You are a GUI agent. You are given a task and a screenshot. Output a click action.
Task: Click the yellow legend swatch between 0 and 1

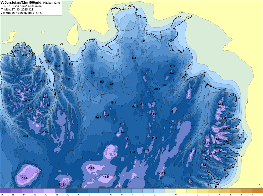click(181, 191)
